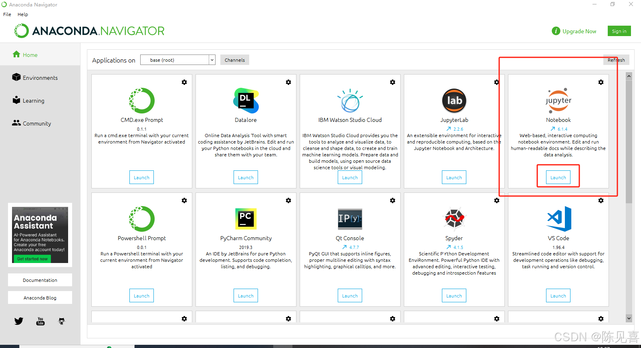Switch to the Learning tab
641x348 pixels.
click(40, 101)
